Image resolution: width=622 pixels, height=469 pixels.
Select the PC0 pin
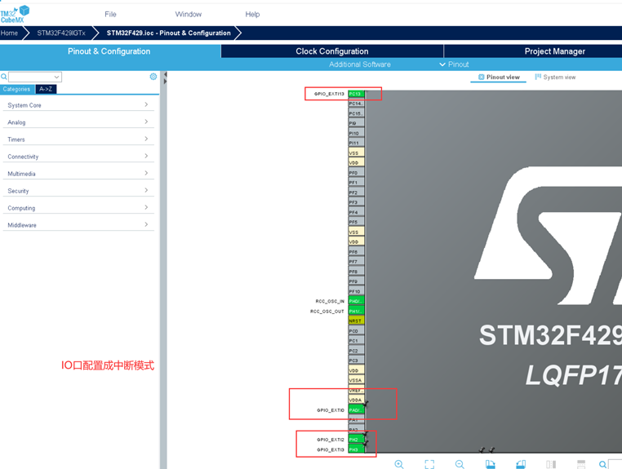356,330
